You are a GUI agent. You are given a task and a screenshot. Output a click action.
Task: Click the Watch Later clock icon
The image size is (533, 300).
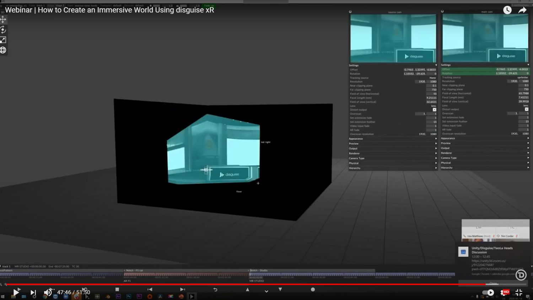(x=507, y=10)
